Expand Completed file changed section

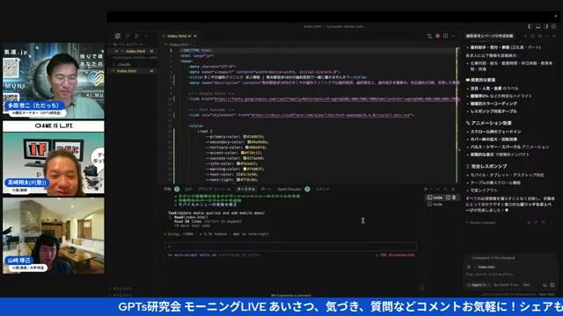[x=493, y=257]
